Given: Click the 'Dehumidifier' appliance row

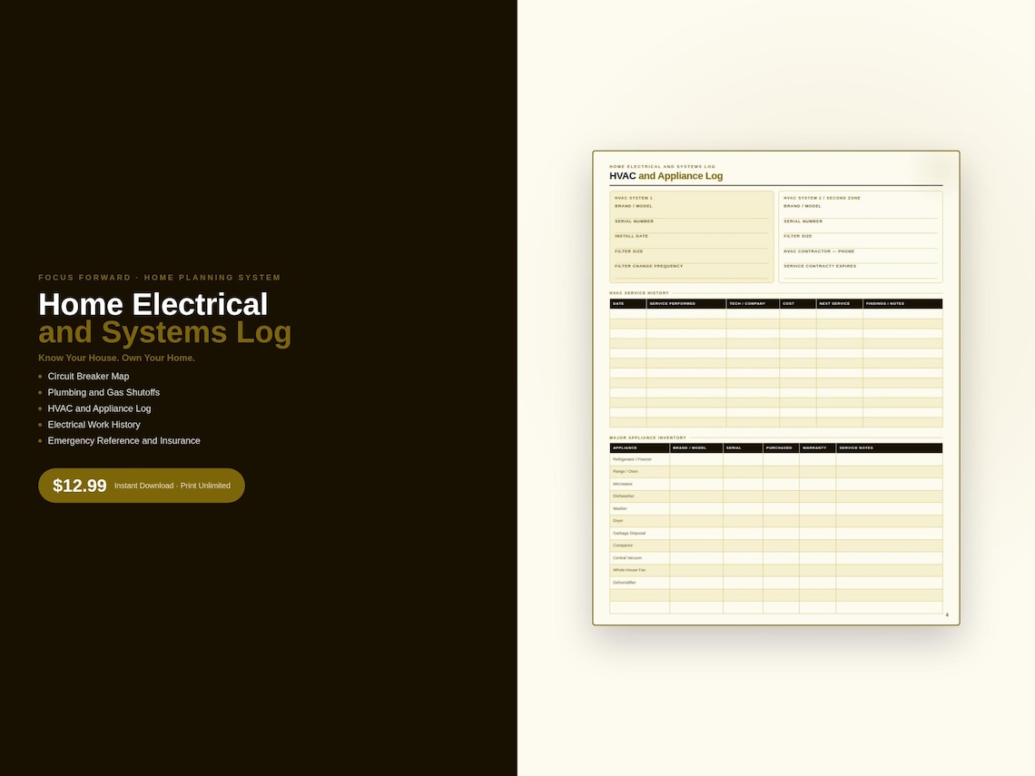Looking at the screenshot, I should (x=776, y=583).
